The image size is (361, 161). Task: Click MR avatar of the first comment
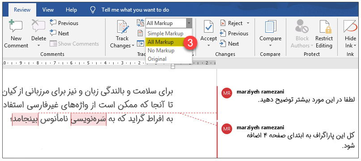pos(226,93)
